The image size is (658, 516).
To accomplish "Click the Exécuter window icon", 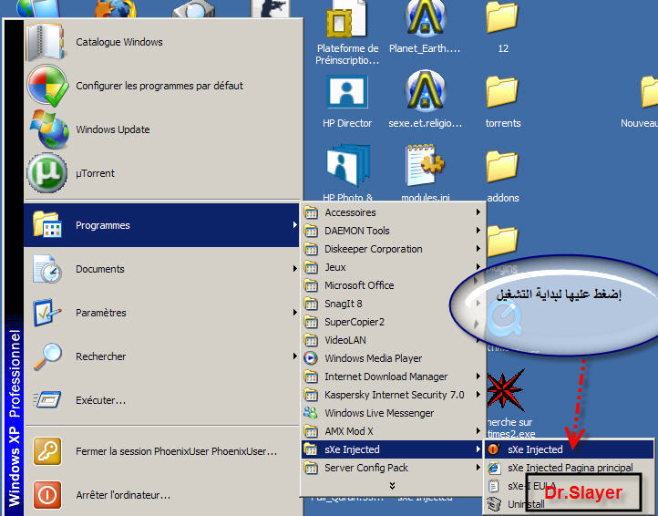I will pyautogui.click(x=47, y=399).
